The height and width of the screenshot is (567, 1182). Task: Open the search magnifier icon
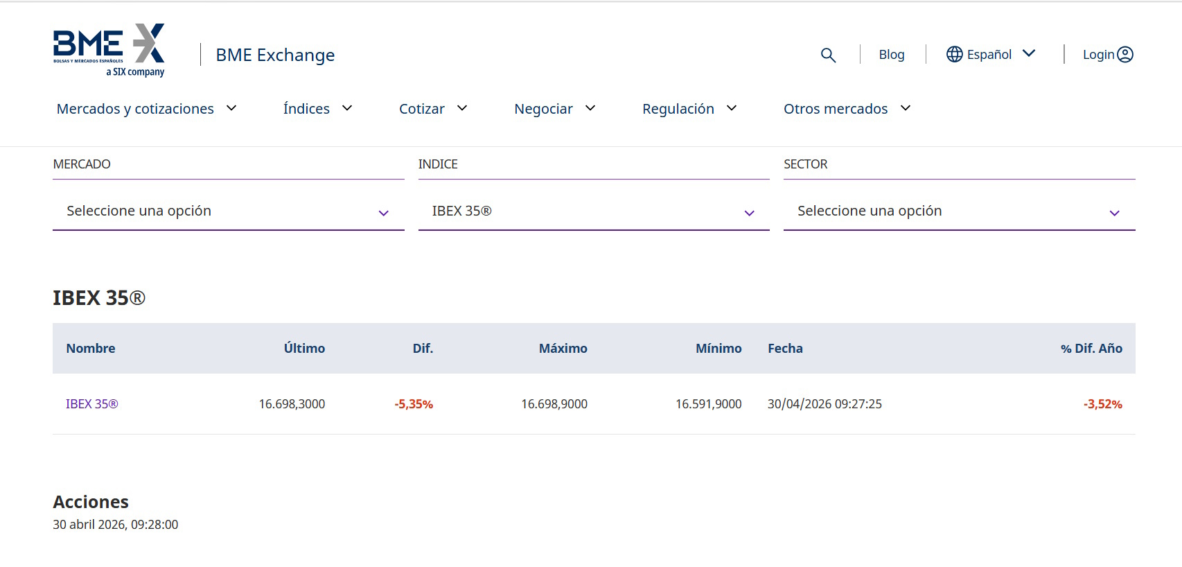coord(828,55)
